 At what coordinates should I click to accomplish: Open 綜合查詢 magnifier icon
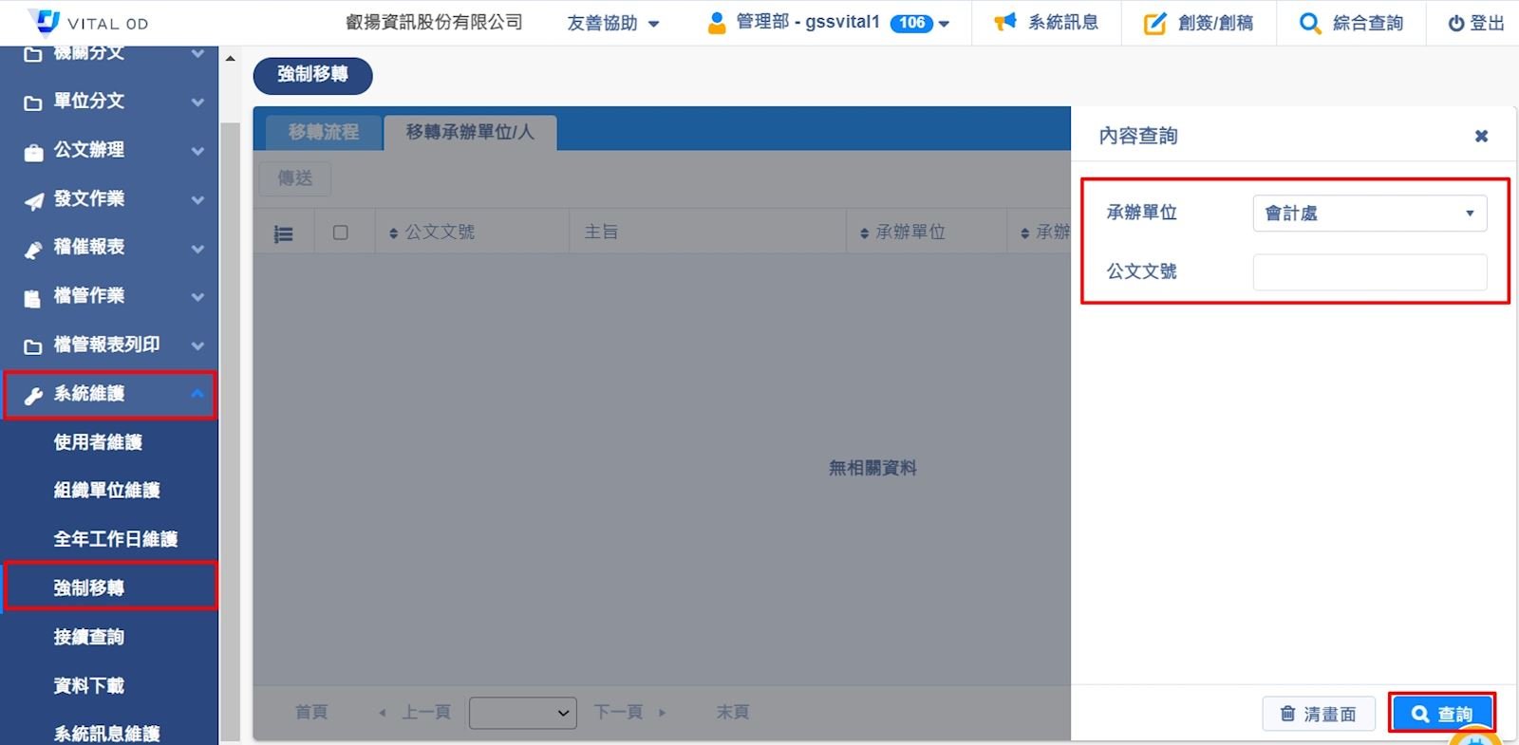[x=1310, y=23]
